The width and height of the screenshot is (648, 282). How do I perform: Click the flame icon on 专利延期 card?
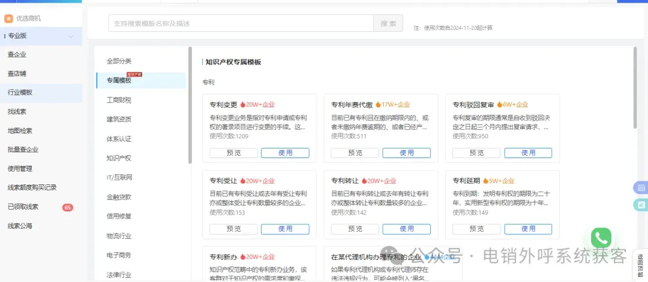[x=485, y=181]
